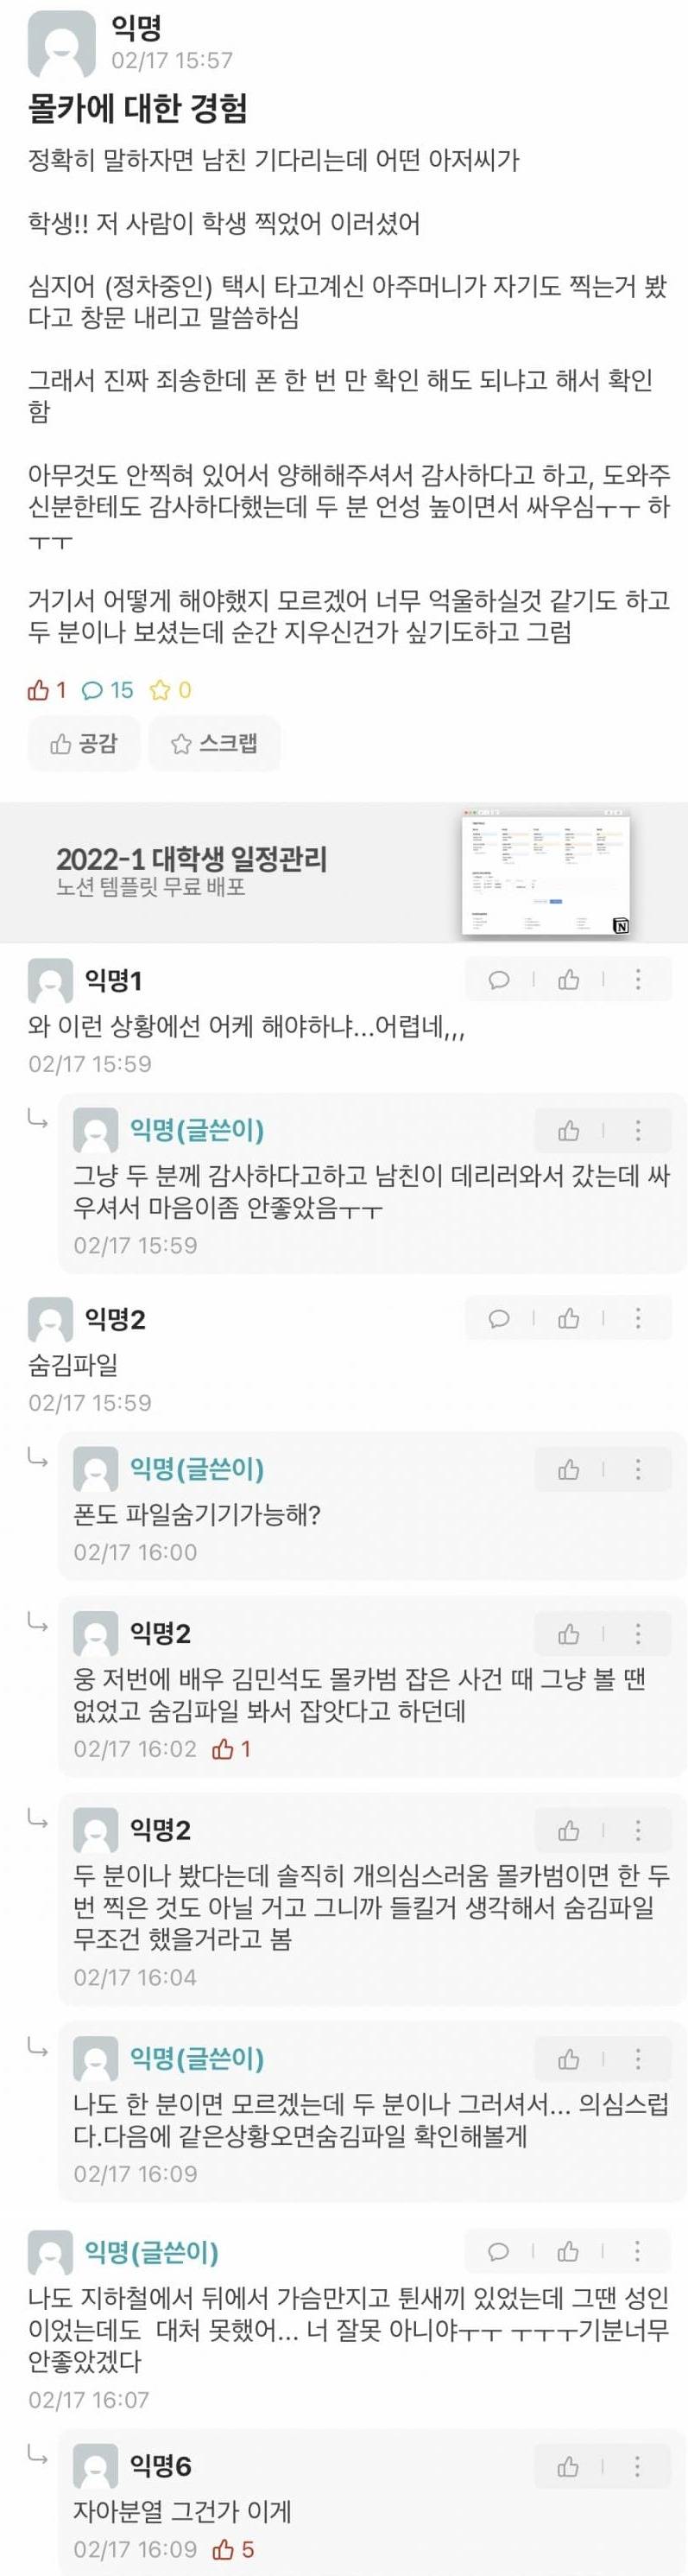
Task: Tap the 스크랩 scrap button
Action: tap(214, 743)
